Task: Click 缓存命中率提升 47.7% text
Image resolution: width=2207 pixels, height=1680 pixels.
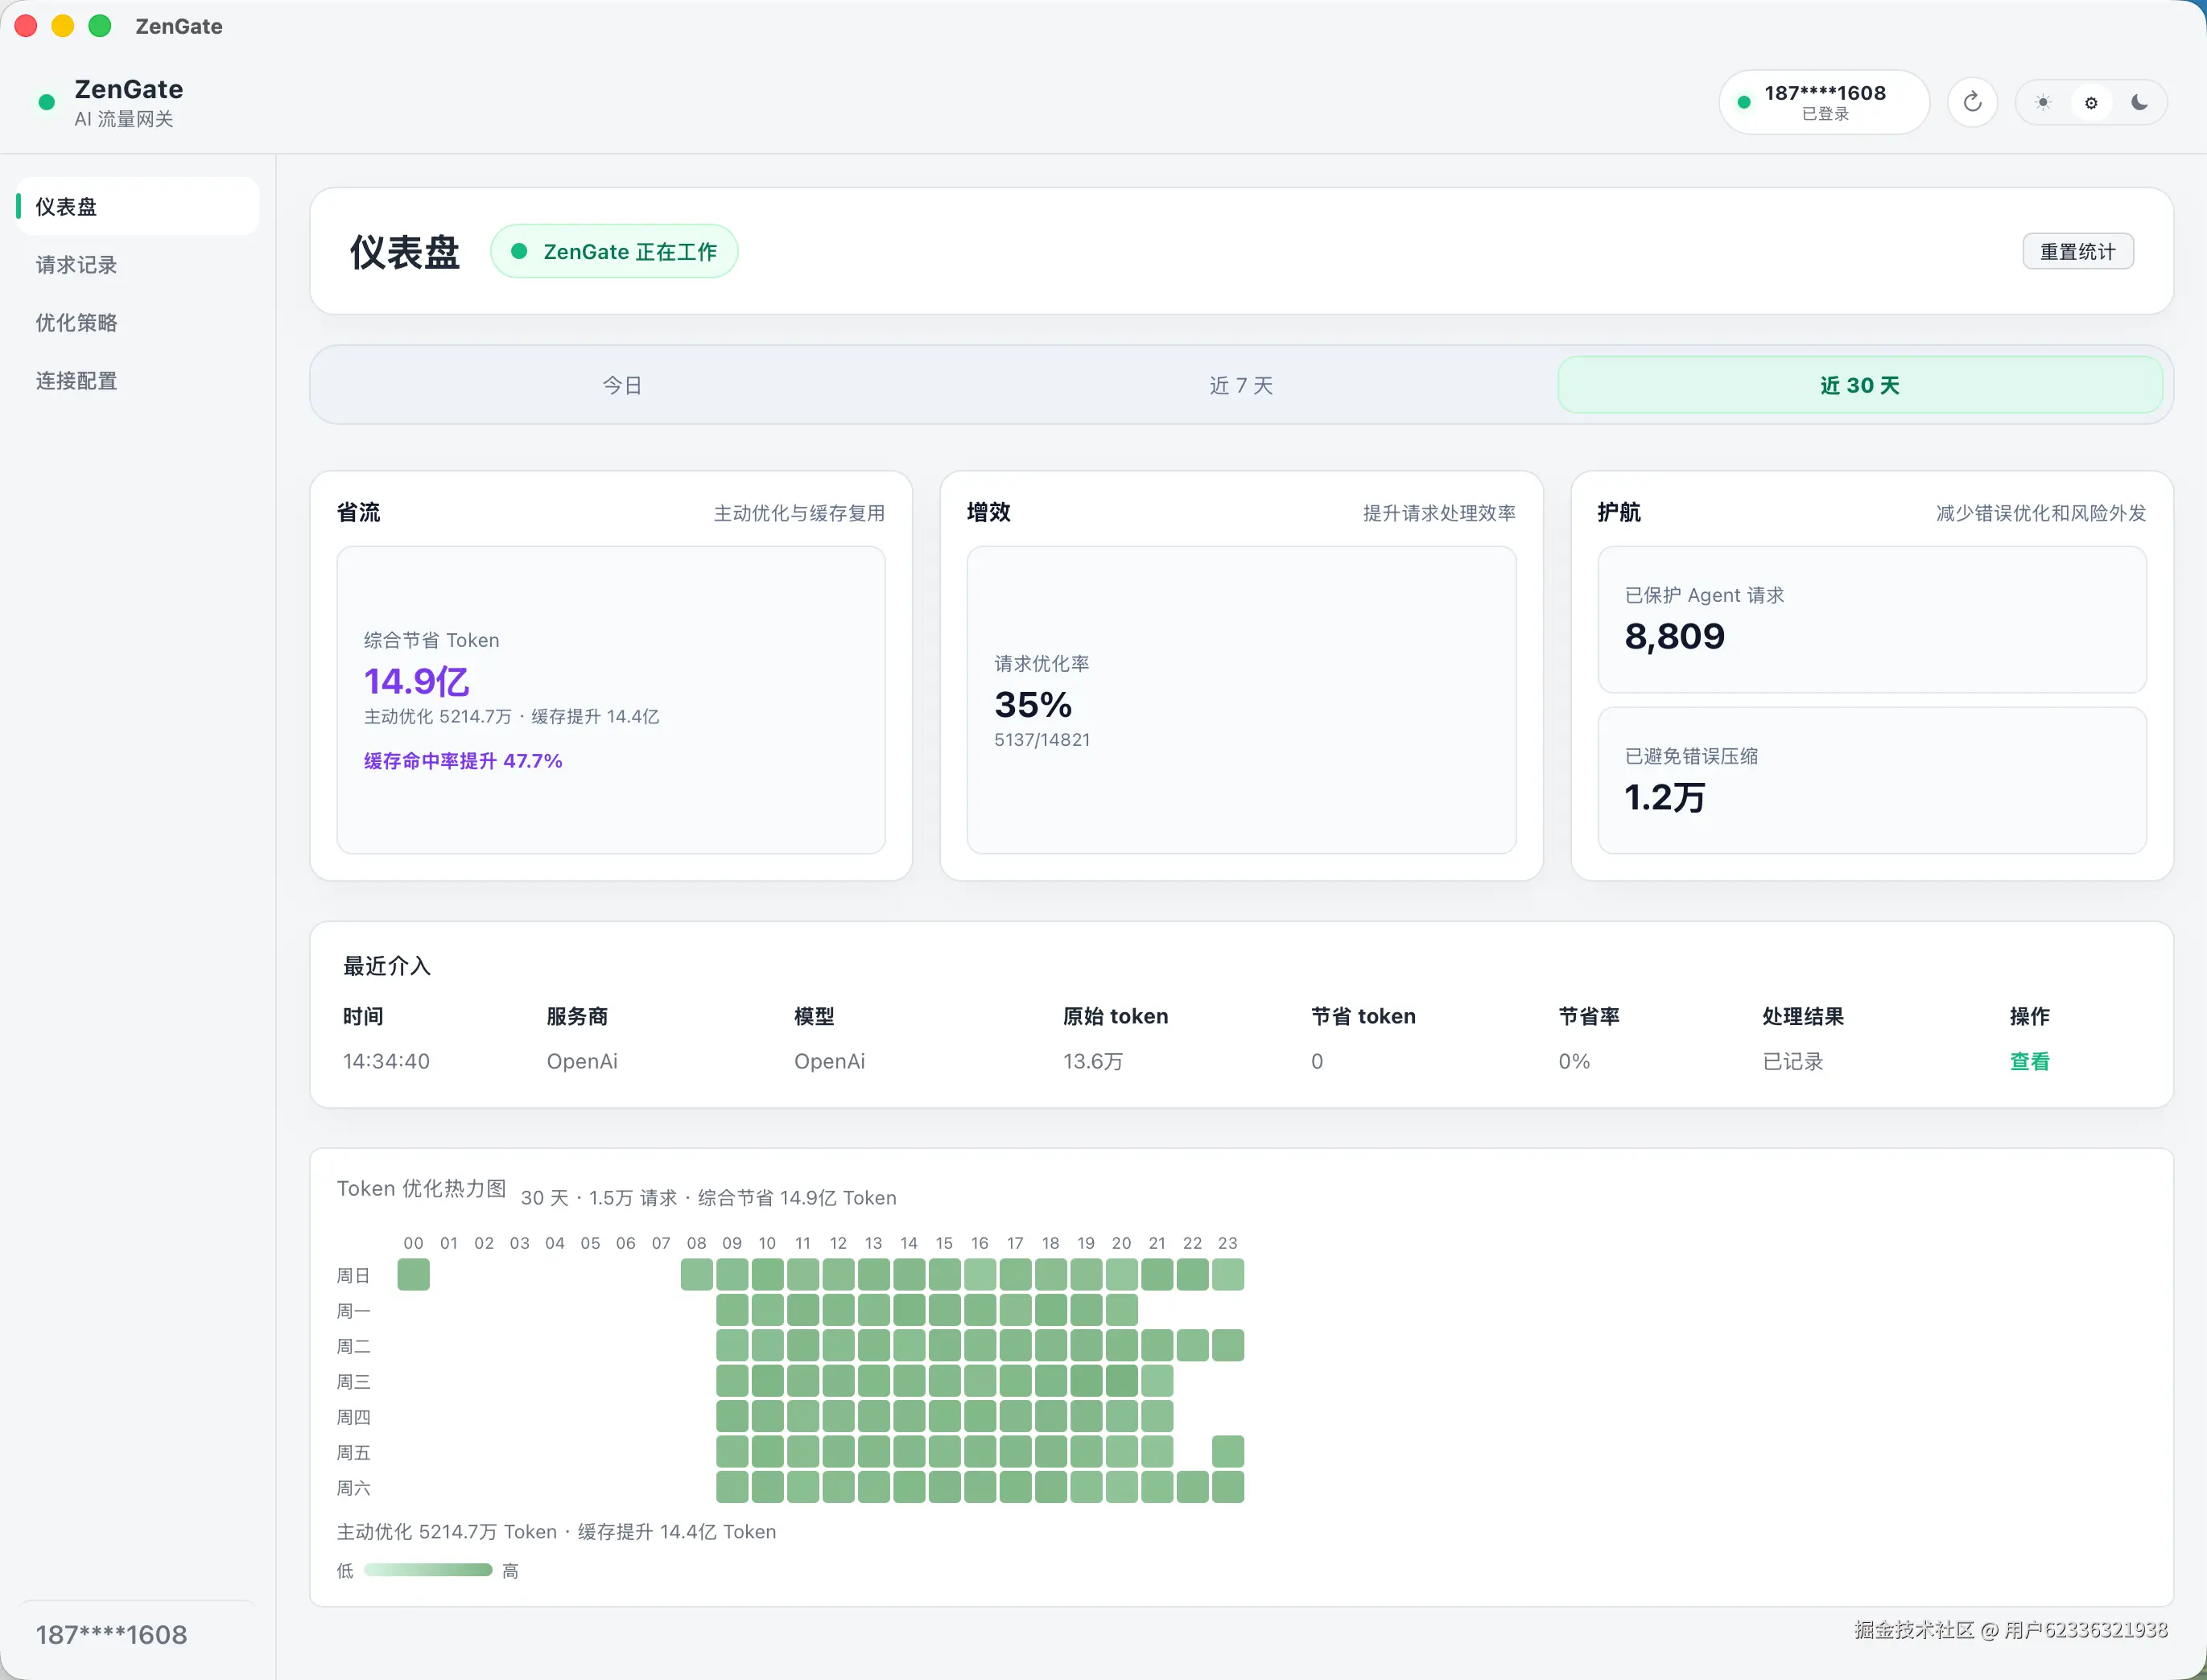Action: coord(462,761)
